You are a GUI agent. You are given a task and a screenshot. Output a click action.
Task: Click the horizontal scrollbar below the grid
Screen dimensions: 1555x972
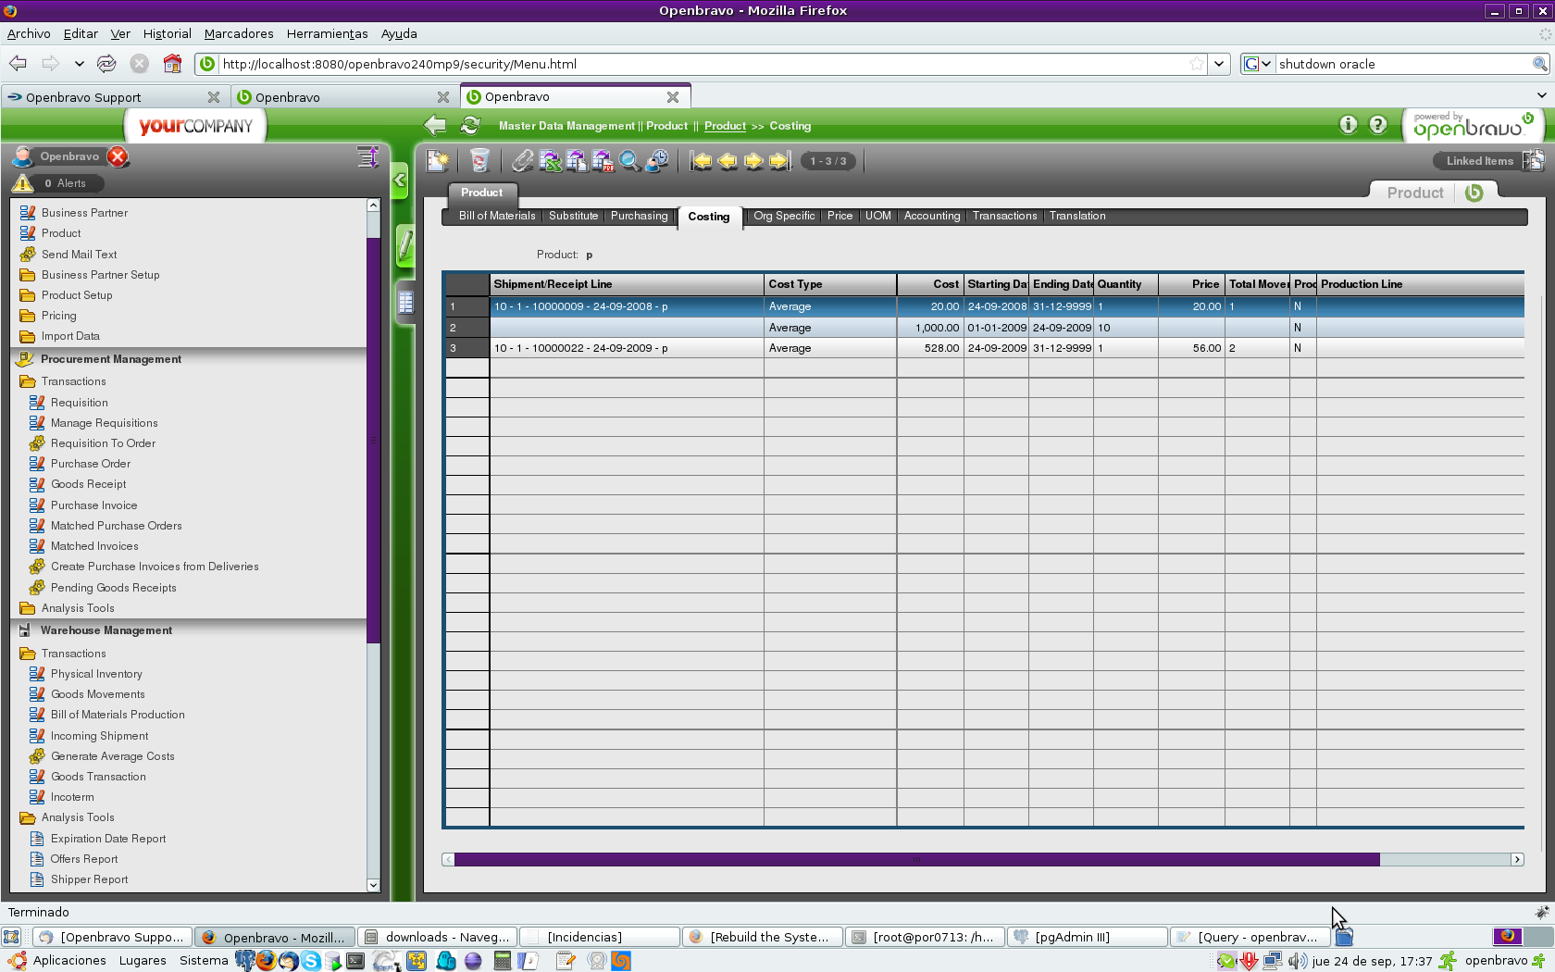point(916,859)
